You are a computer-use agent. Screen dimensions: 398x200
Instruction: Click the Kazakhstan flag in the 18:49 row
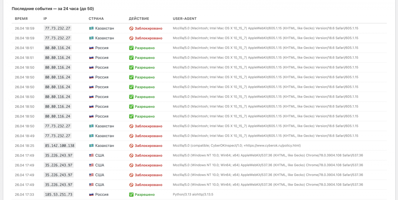coord(91,136)
